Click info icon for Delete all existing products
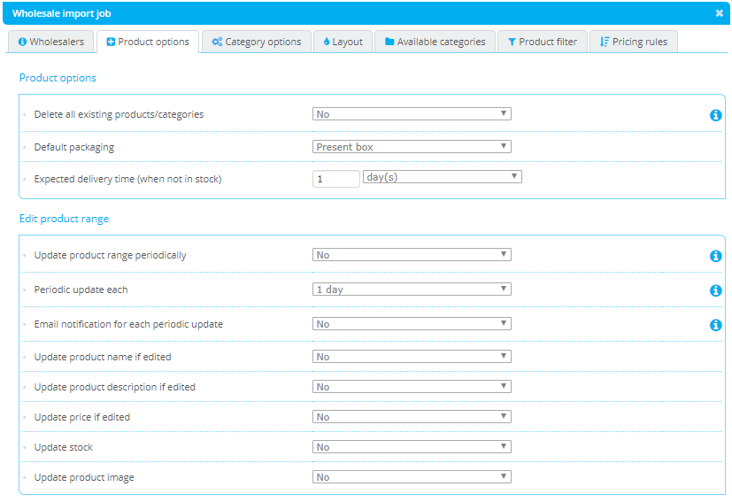Image resolution: width=732 pixels, height=502 pixels. (x=715, y=115)
